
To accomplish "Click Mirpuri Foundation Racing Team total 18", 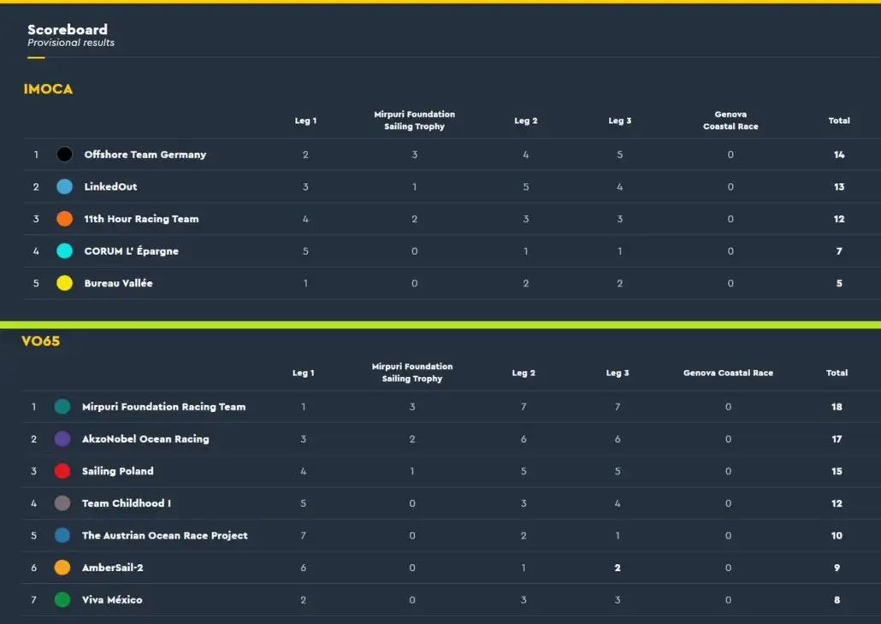I will pyautogui.click(x=837, y=407).
